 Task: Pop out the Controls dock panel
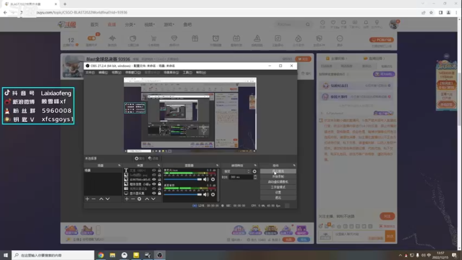(294, 165)
